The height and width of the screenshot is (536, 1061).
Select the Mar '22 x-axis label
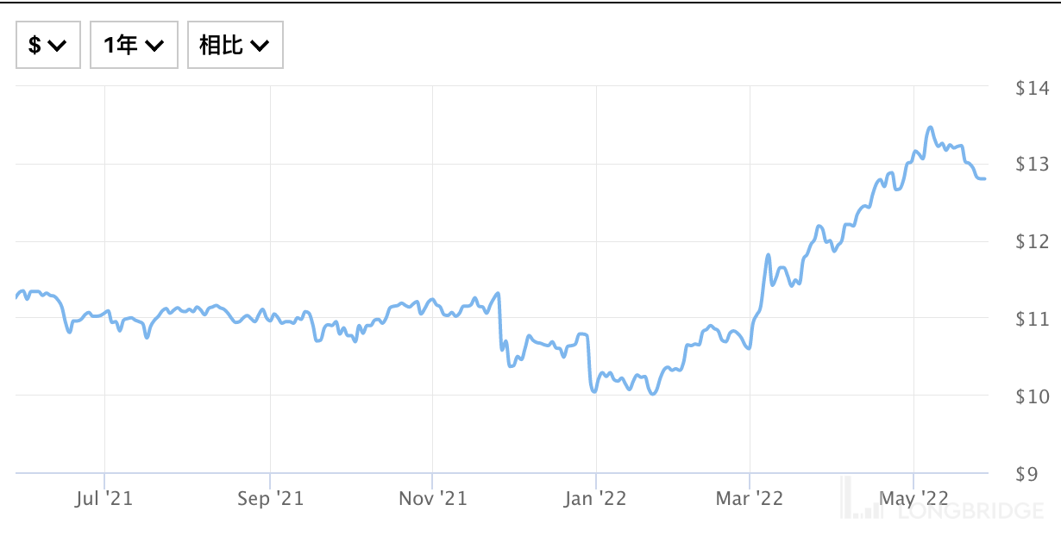[750, 498]
